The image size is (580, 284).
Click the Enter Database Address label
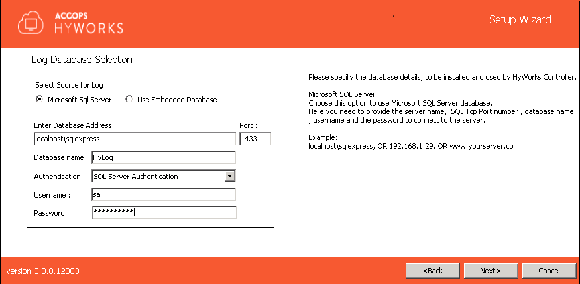tap(75, 125)
